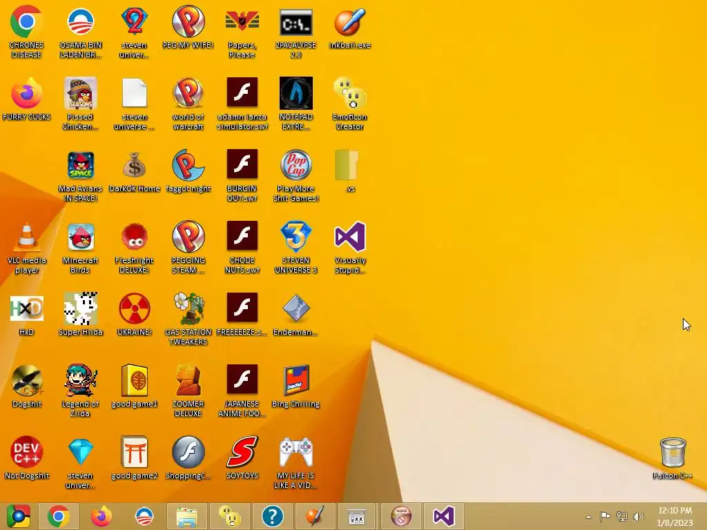Launch Chrome from the taskbar

tap(59, 516)
